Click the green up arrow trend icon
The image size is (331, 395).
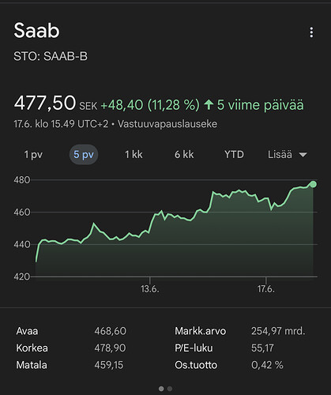[x=209, y=105]
